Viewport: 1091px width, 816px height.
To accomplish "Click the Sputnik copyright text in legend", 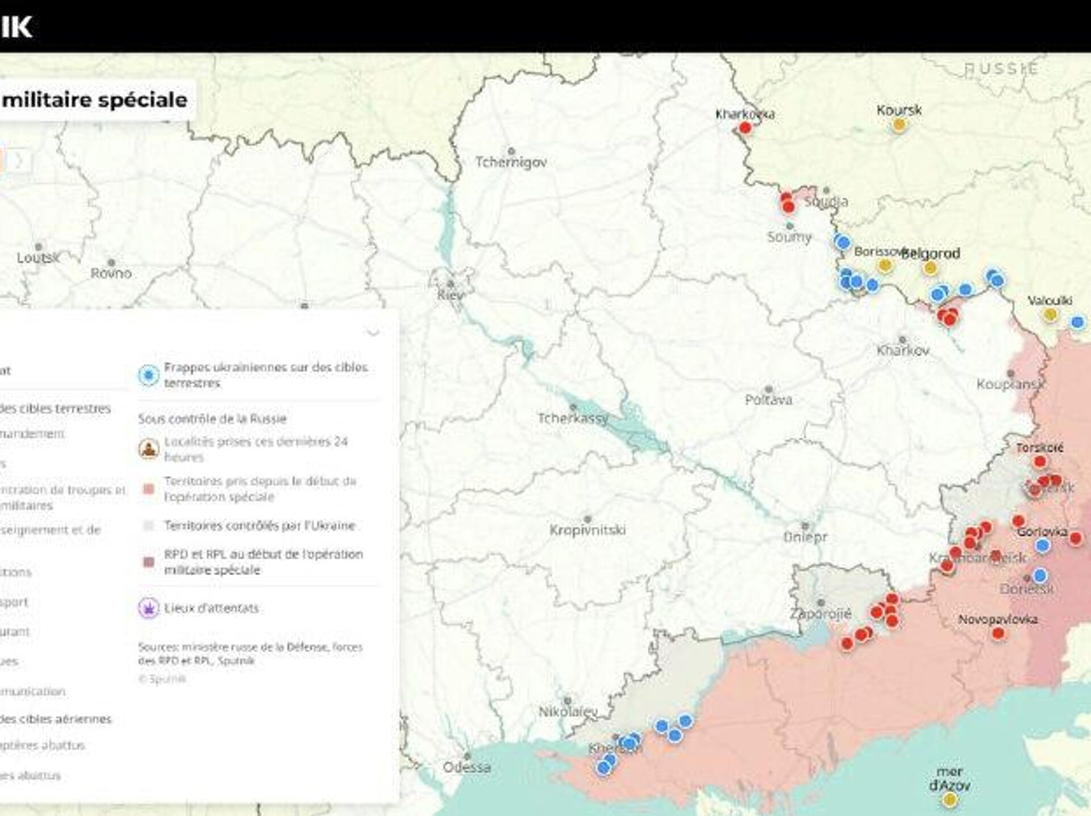I will (x=163, y=678).
